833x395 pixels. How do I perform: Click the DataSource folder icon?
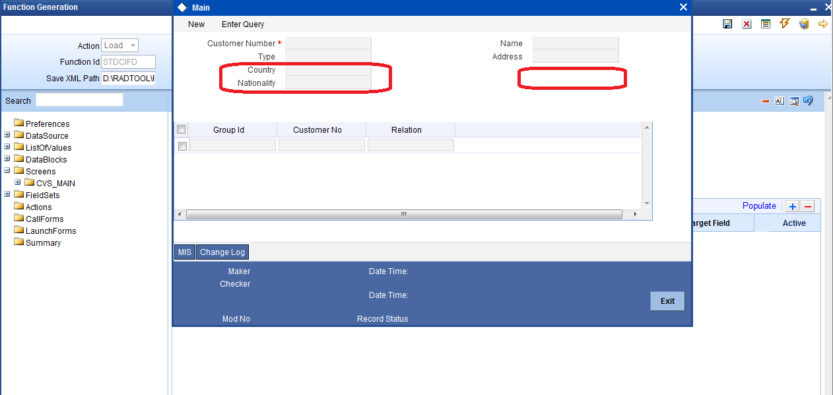19,135
